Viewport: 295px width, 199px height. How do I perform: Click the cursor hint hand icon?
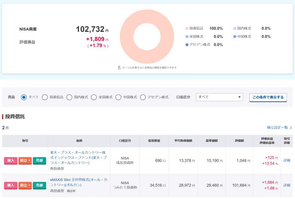point(119,68)
